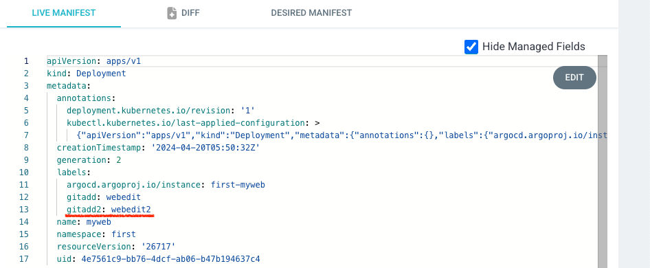This screenshot has width=650, height=268.
Task: Click the 'name: myweb' line
Action: 84,222
